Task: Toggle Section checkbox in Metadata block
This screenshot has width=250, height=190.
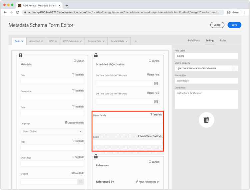Action: click(75, 61)
